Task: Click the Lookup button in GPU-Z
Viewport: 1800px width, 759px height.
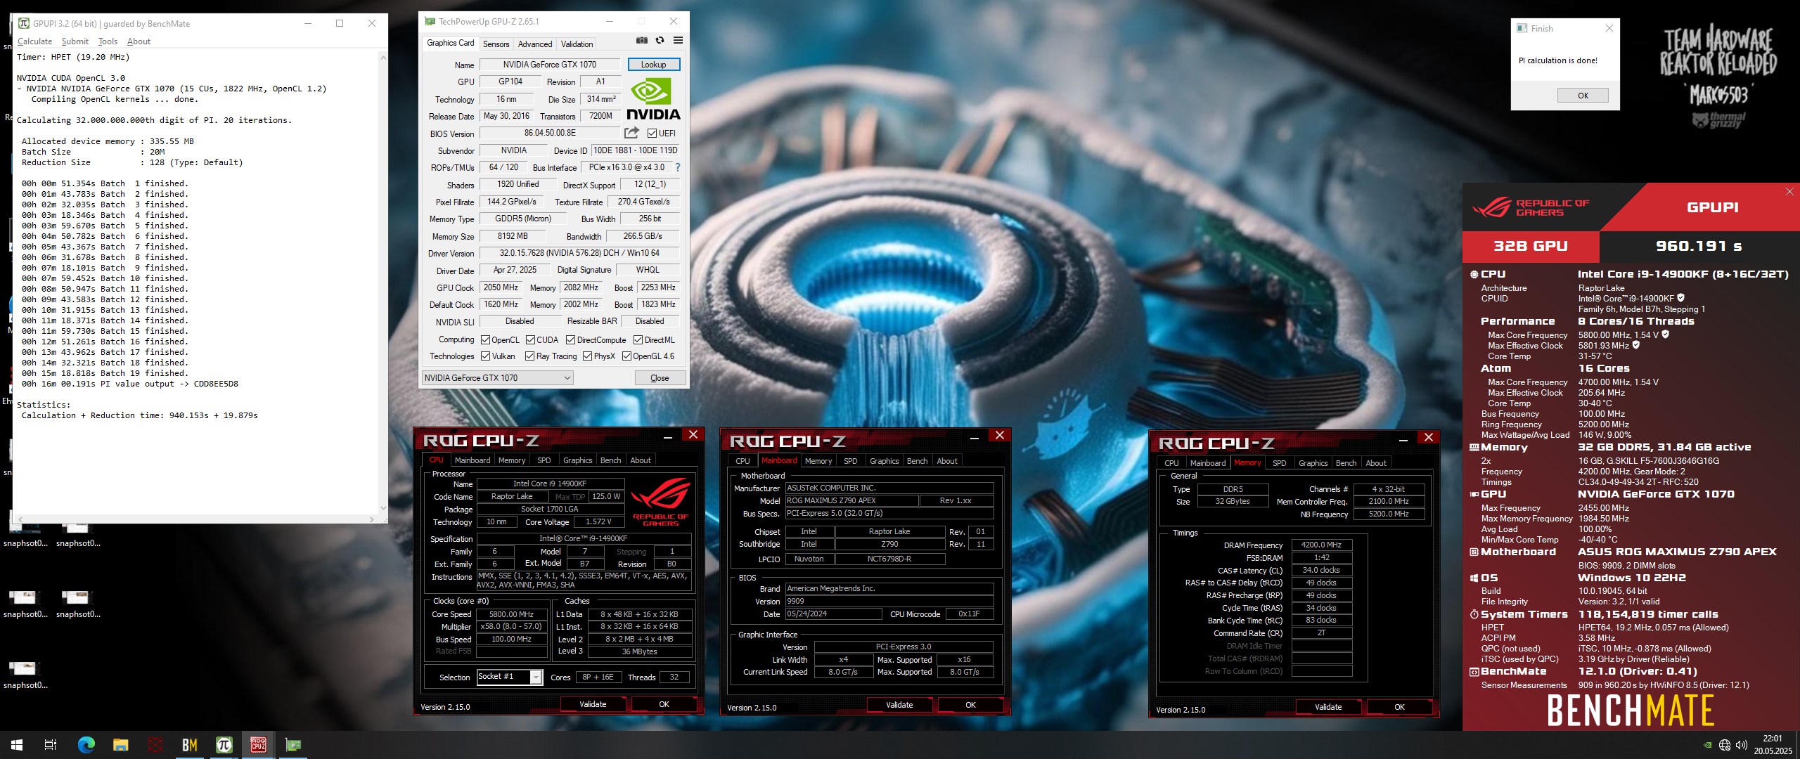Action: coord(653,65)
